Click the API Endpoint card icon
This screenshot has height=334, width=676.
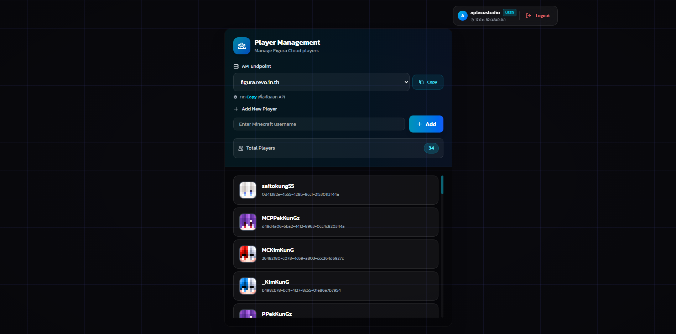tap(235, 66)
